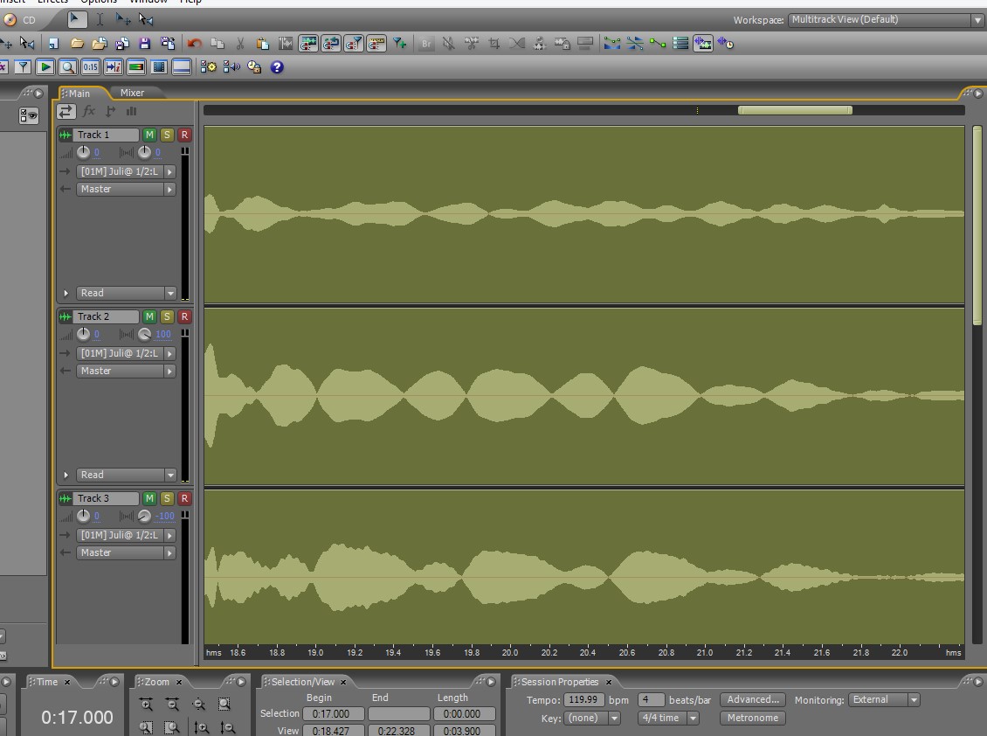
Task: Arm Track 1 for record with R
Action: 184,135
